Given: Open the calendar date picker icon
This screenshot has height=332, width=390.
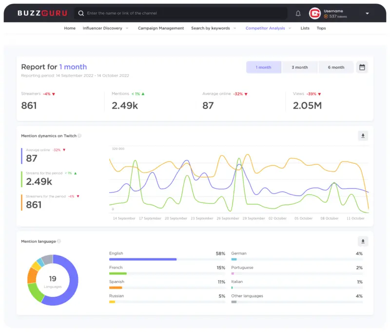Looking at the screenshot, I should coord(362,67).
